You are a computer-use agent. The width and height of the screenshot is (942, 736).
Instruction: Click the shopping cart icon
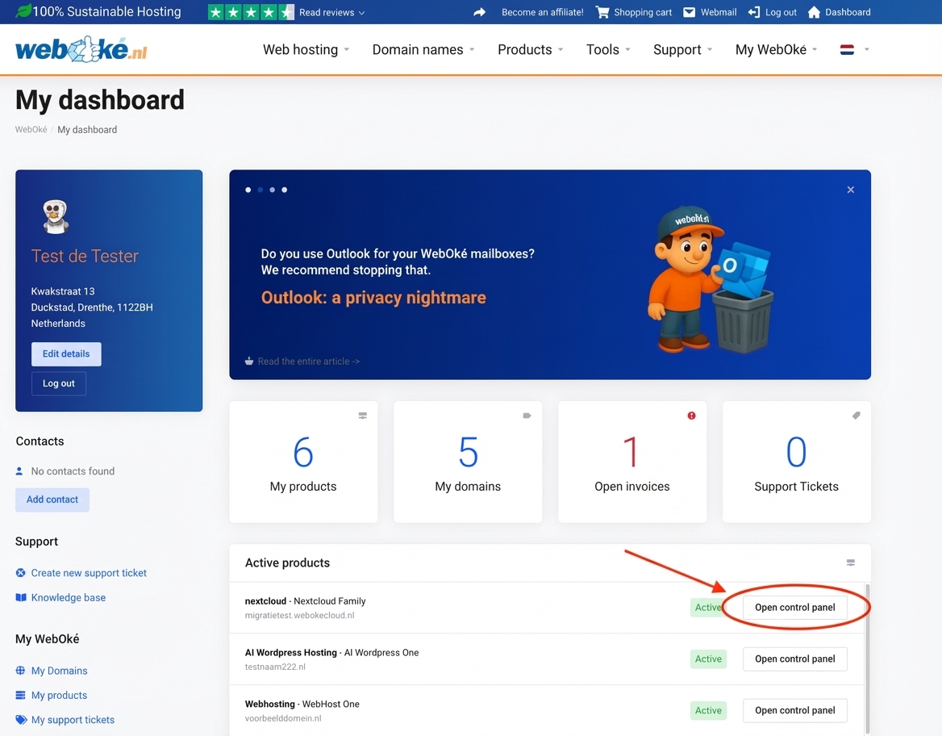pyautogui.click(x=602, y=12)
